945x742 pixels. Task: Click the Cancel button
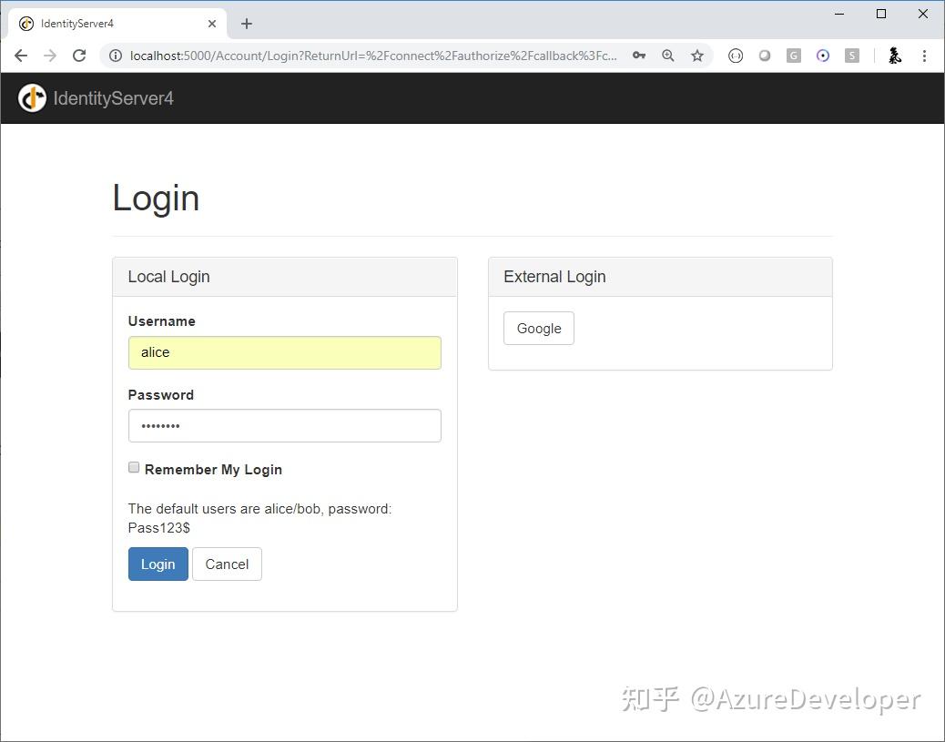(227, 564)
